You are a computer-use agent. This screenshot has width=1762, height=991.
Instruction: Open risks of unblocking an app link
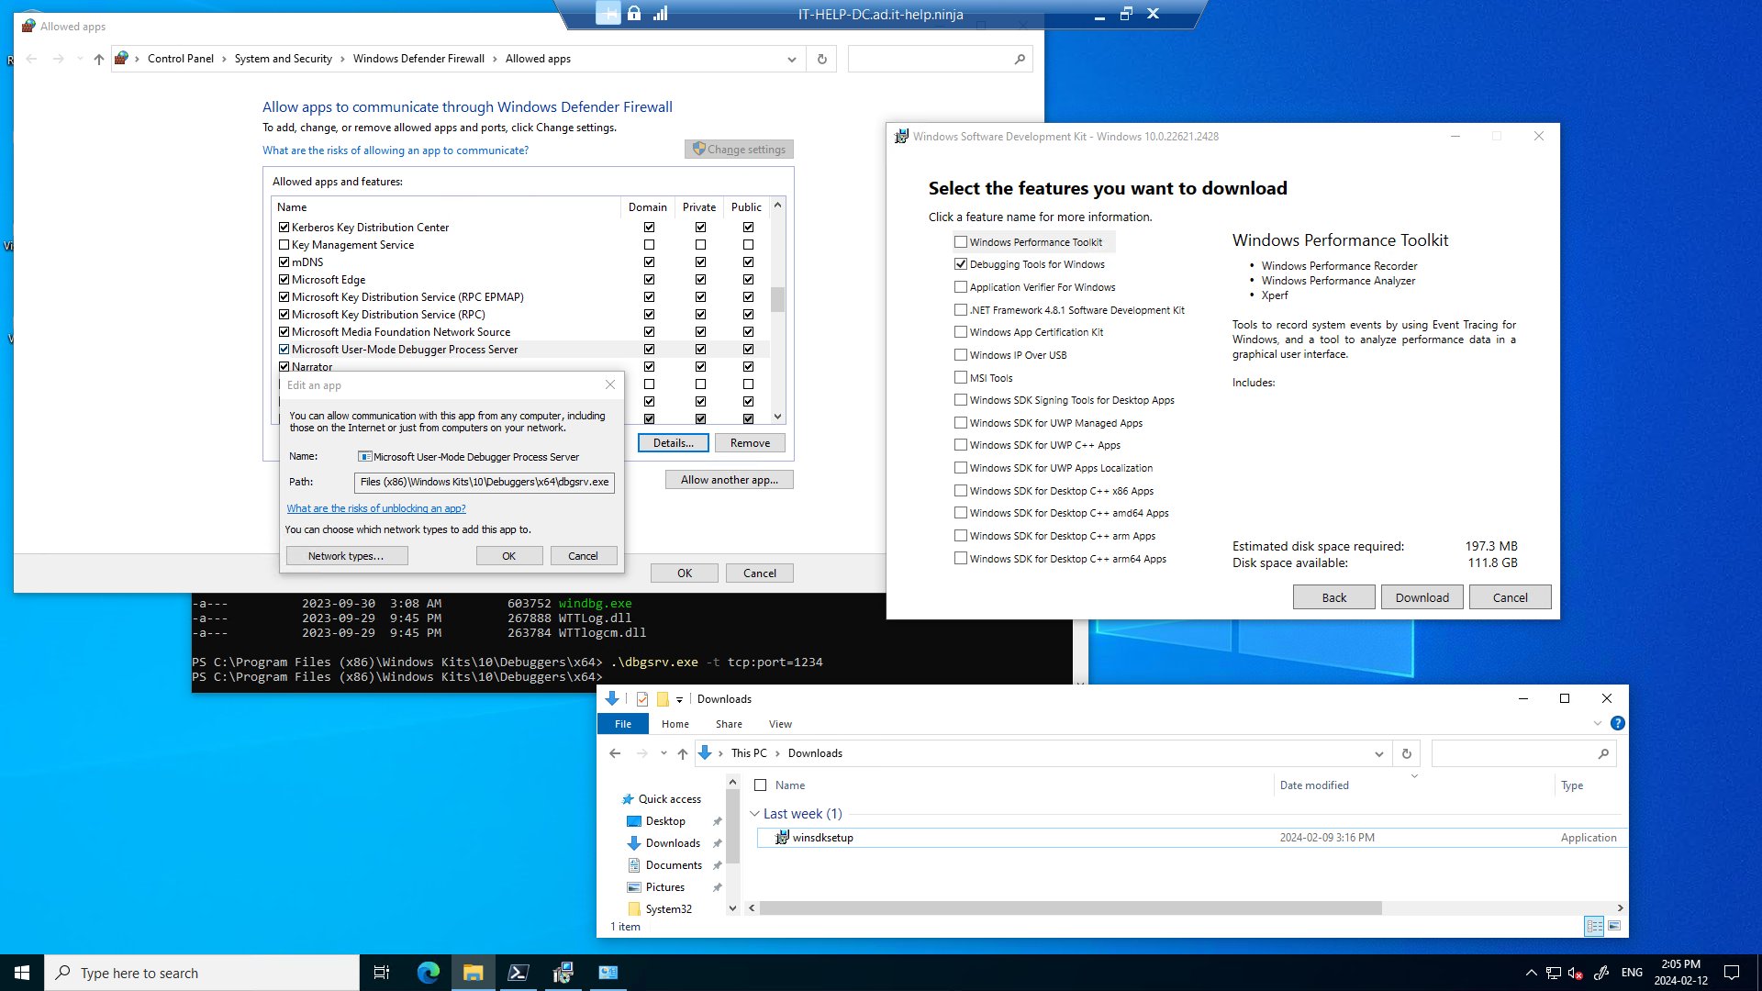tap(376, 508)
